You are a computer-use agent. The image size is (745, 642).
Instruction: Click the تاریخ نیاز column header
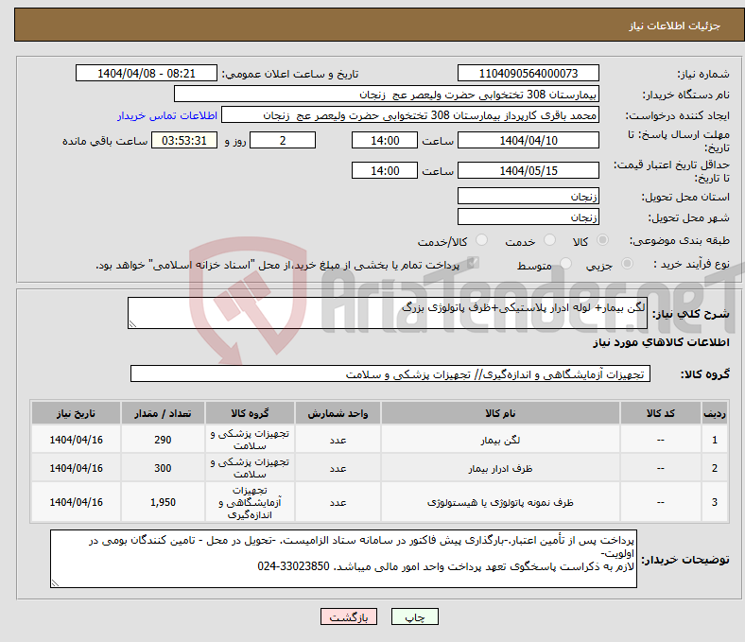click(76, 413)
